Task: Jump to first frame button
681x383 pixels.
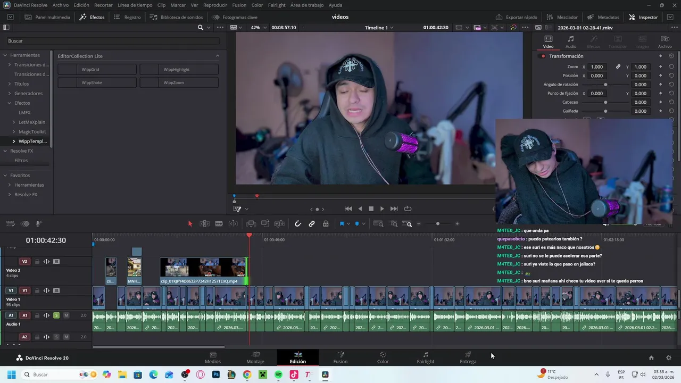Action: pyautogui.click(x=348, y=209)
